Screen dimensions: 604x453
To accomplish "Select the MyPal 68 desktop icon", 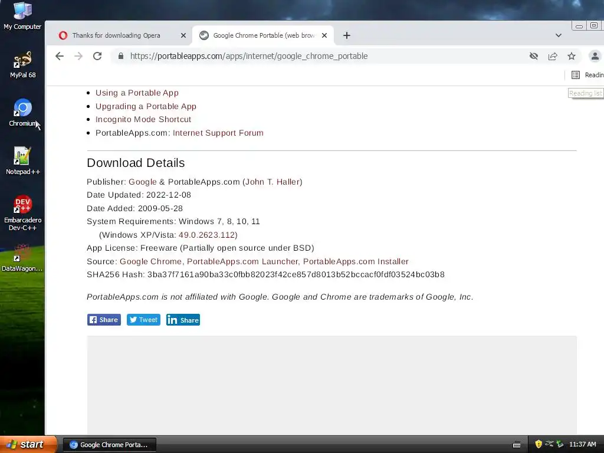I will pos(22,65).
